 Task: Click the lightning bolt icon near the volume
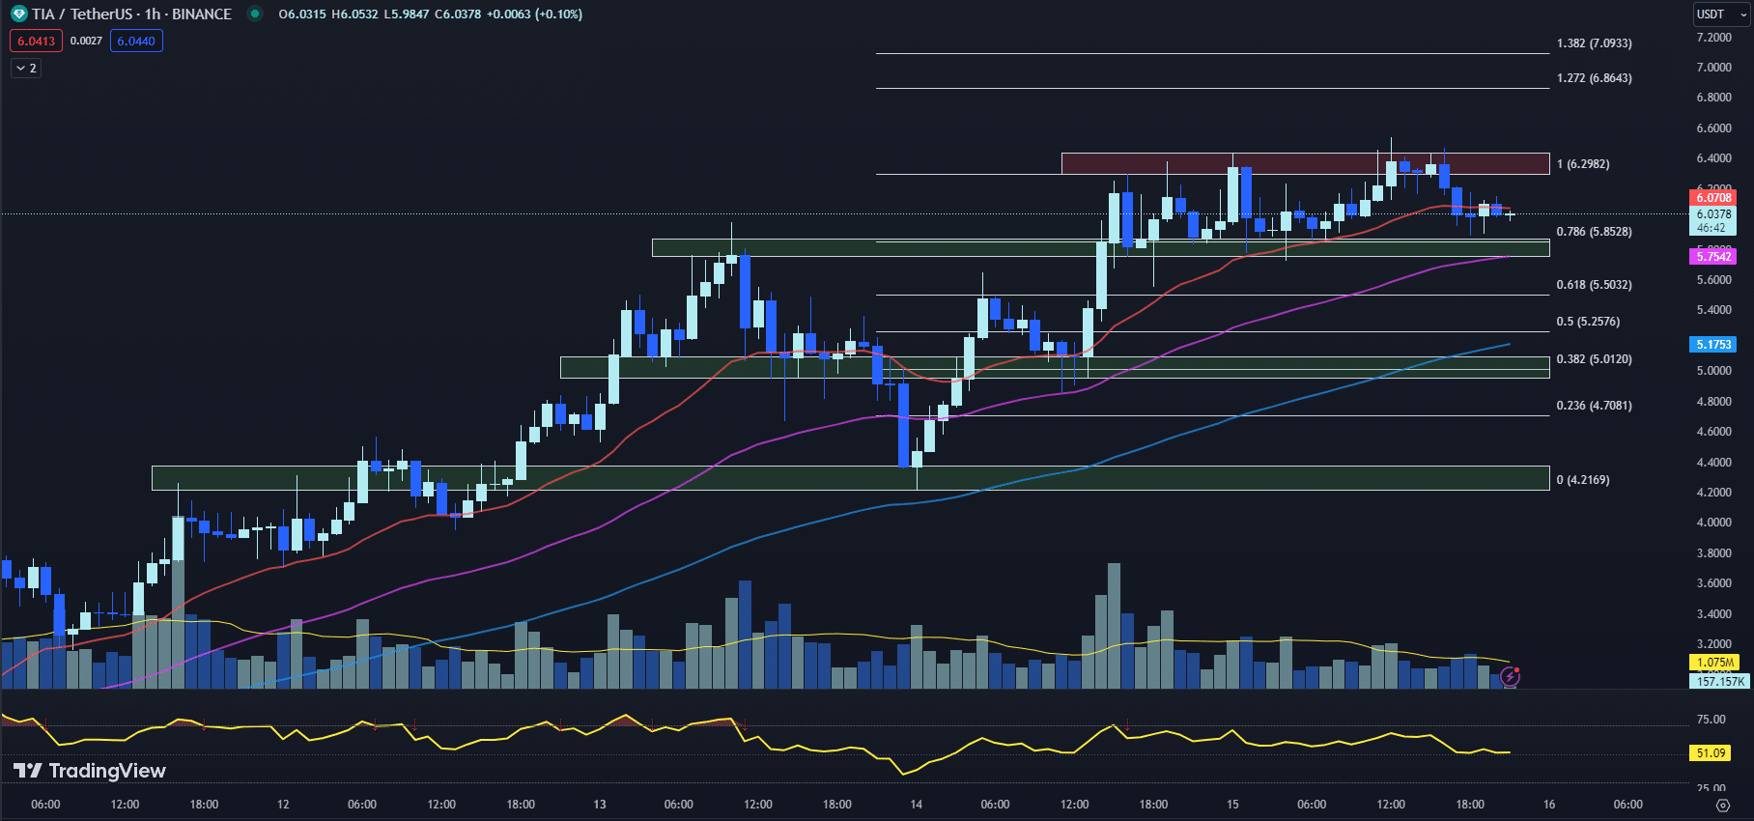pos(1511,677)
